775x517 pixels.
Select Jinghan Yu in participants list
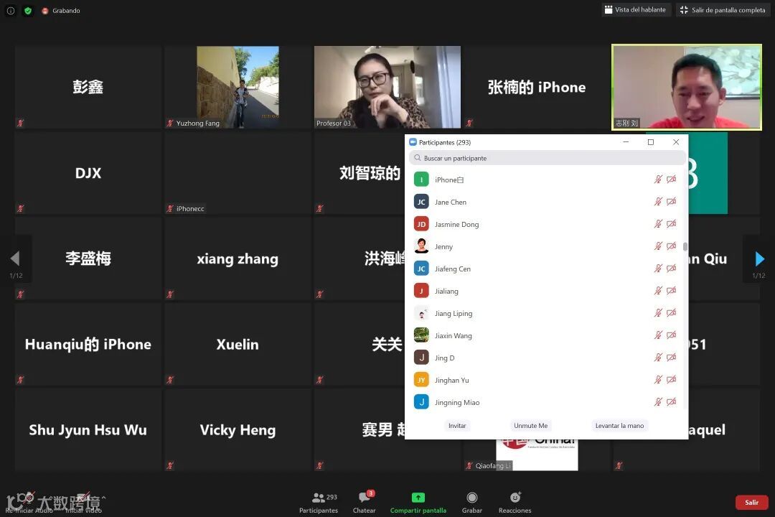coord(545,380)
